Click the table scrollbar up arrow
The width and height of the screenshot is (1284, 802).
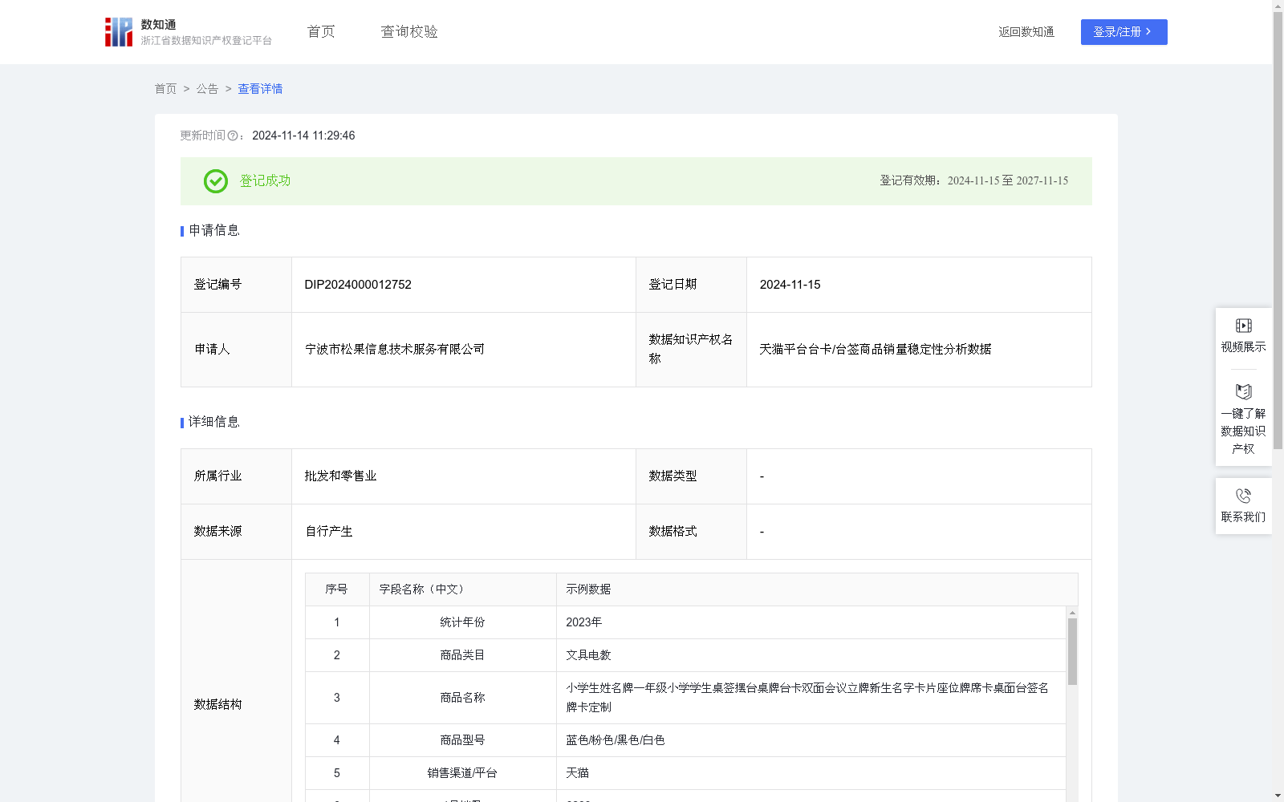coord(1072,613)
